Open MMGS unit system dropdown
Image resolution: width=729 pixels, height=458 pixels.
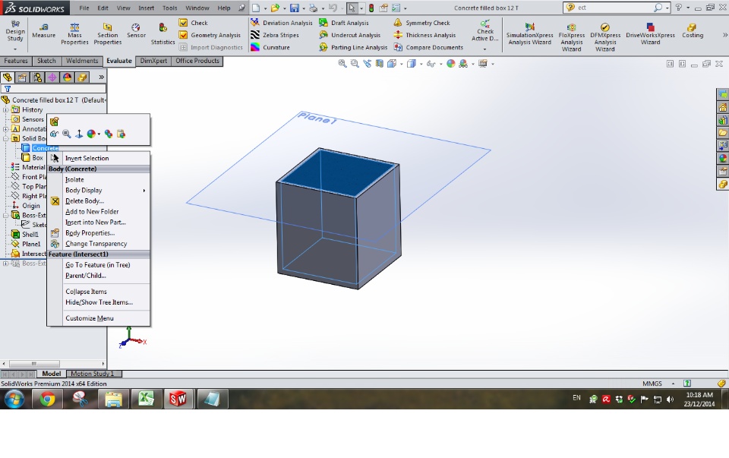point(672,384)
